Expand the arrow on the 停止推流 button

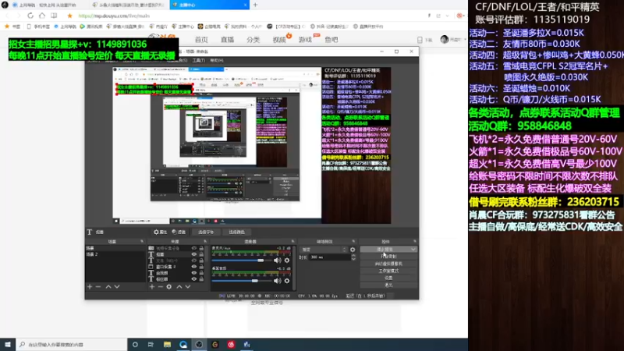click(x=413, y=249)
